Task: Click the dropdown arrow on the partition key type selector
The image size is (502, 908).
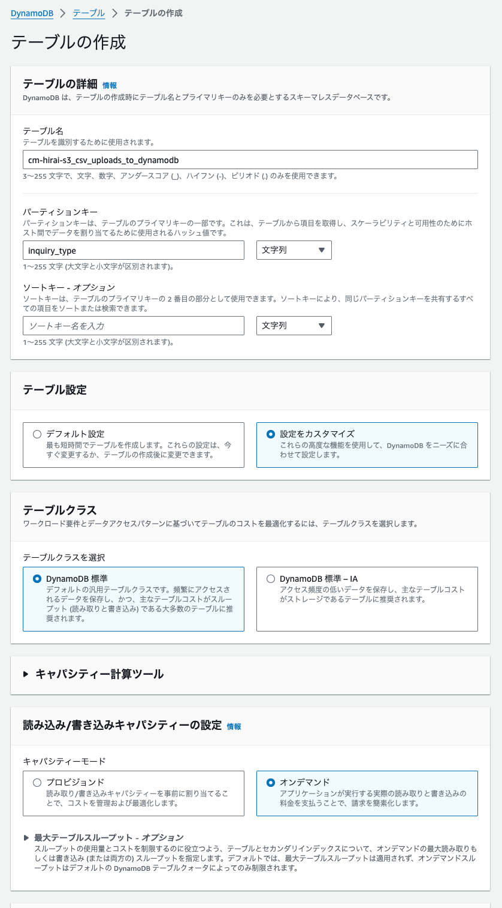Action: (322, 250)
